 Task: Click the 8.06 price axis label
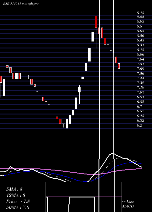pyautogui.click(x=140, y=55)
